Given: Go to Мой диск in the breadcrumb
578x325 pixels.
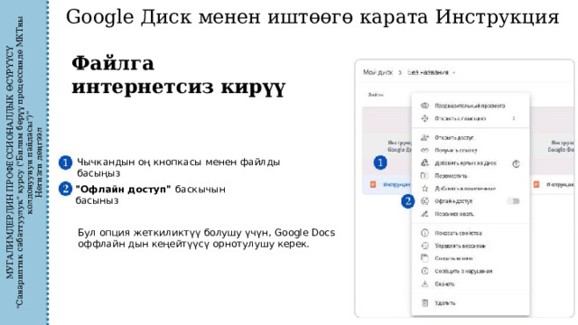Looking at the screenshot, I should [378, 72].
